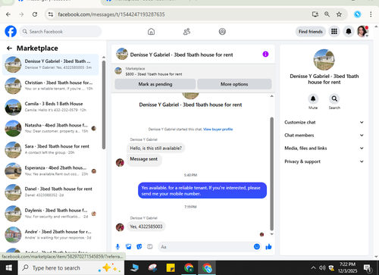Screen dimensions: 379x275
Task: Click the Search Facebook field
Action: (x=60, y=32)
